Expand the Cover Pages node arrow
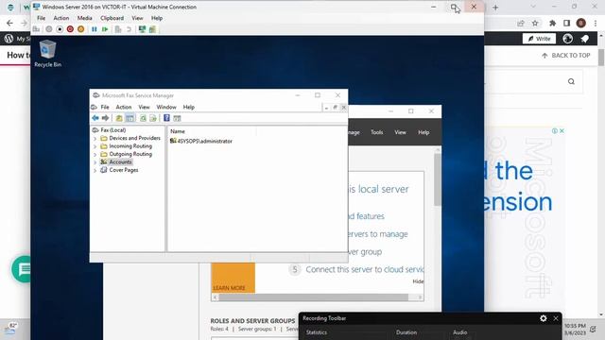Image resolution: width=605 pixels, height=340 pixels. pyautogui.click(x=95, y=170)
